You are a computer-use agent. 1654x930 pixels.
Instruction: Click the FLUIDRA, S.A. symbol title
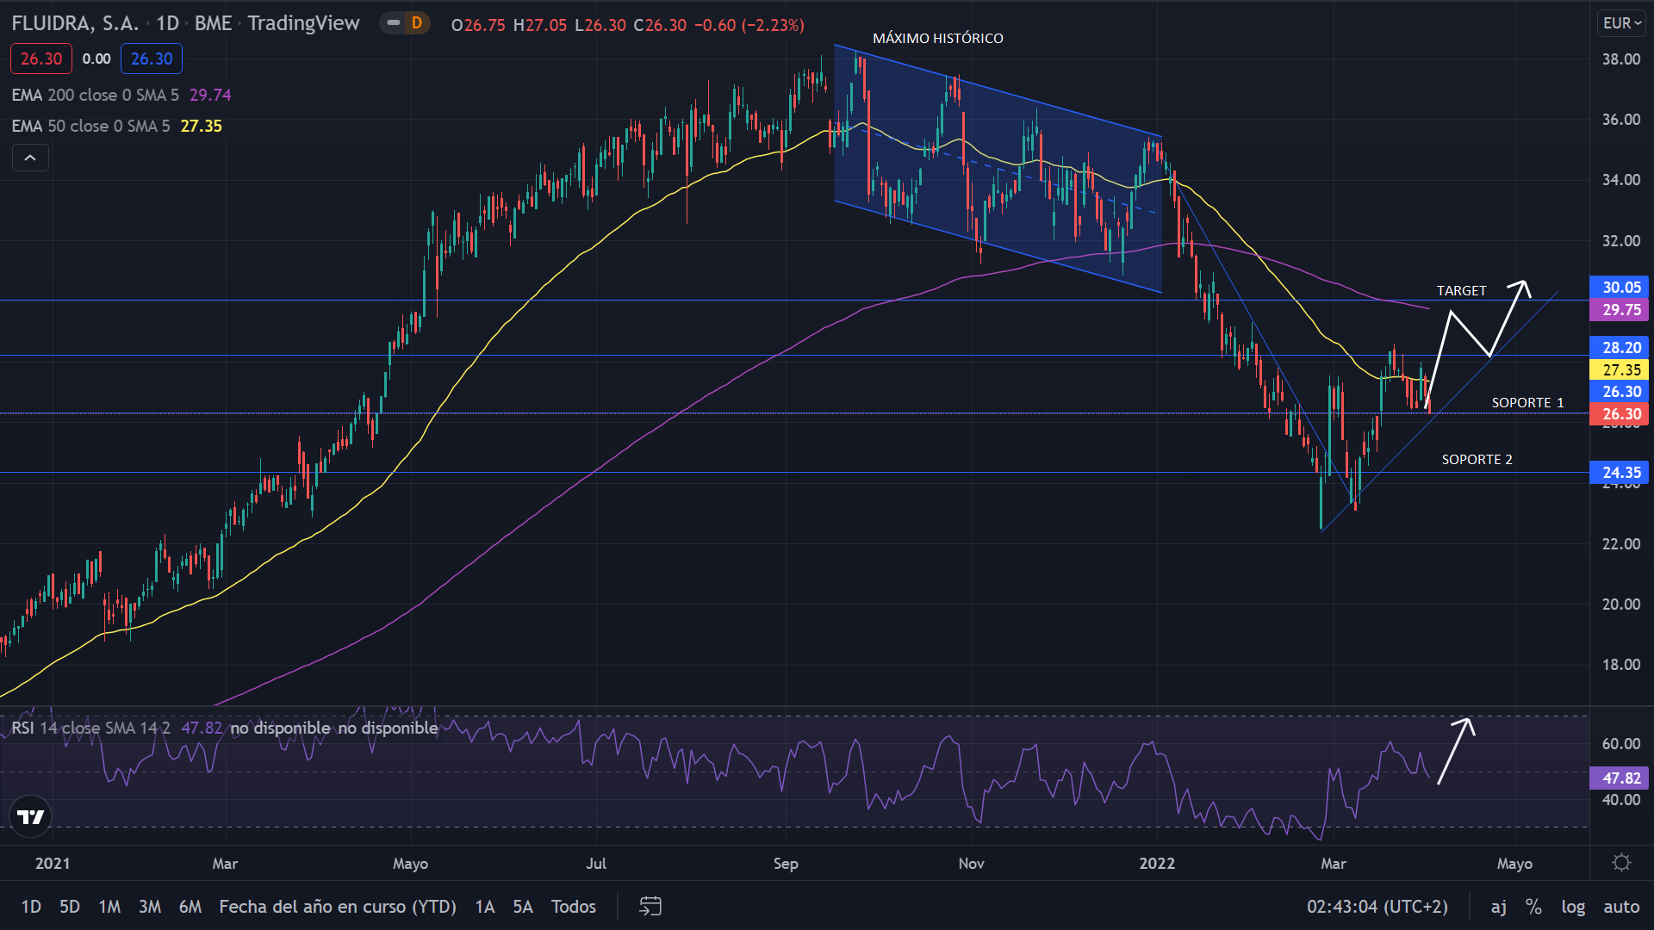(75, 23)
